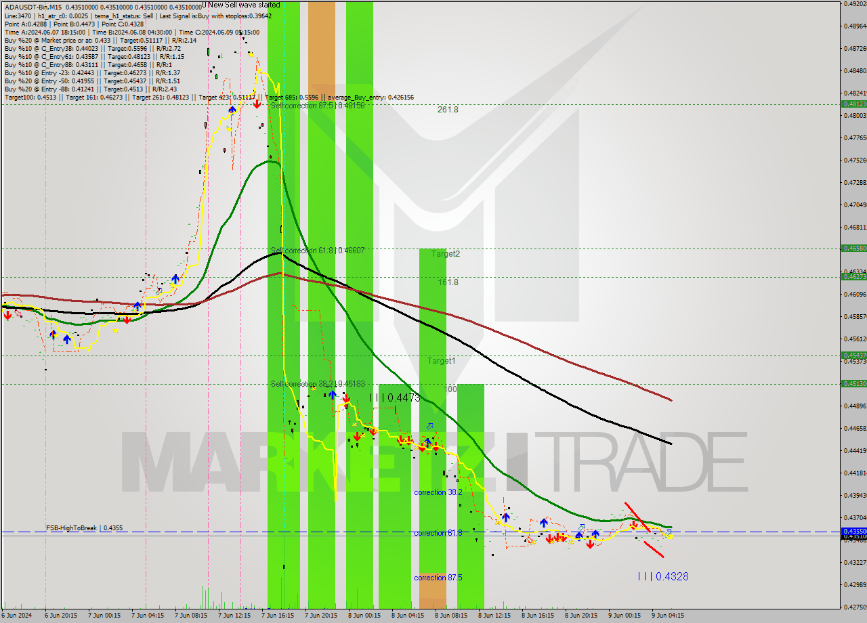Screen dimensions: 867x623
Task: Click the 'correction 38.2' label
Action: pos(438,492)
